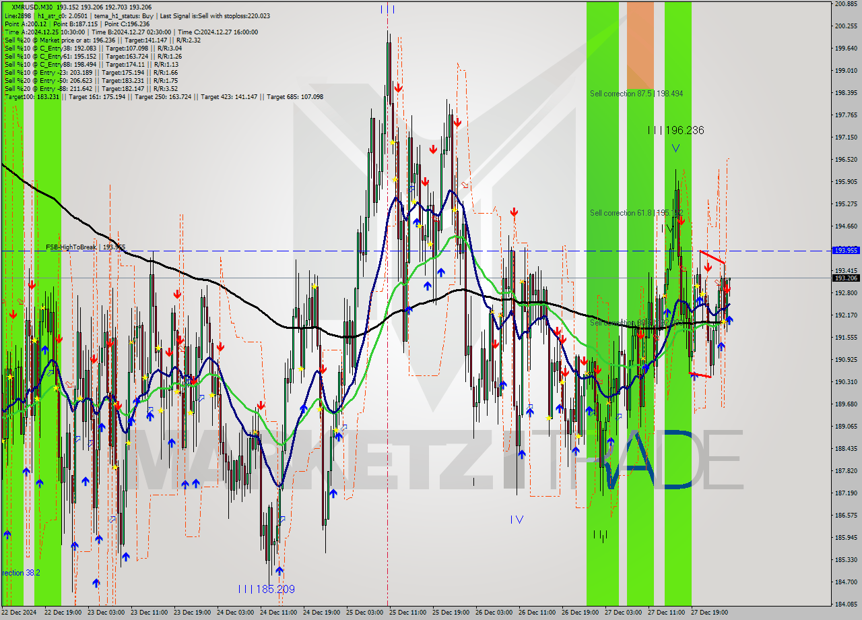Click the 189.680 price axis label
Viewport: 862px width, 620px height.
[846, 404]
